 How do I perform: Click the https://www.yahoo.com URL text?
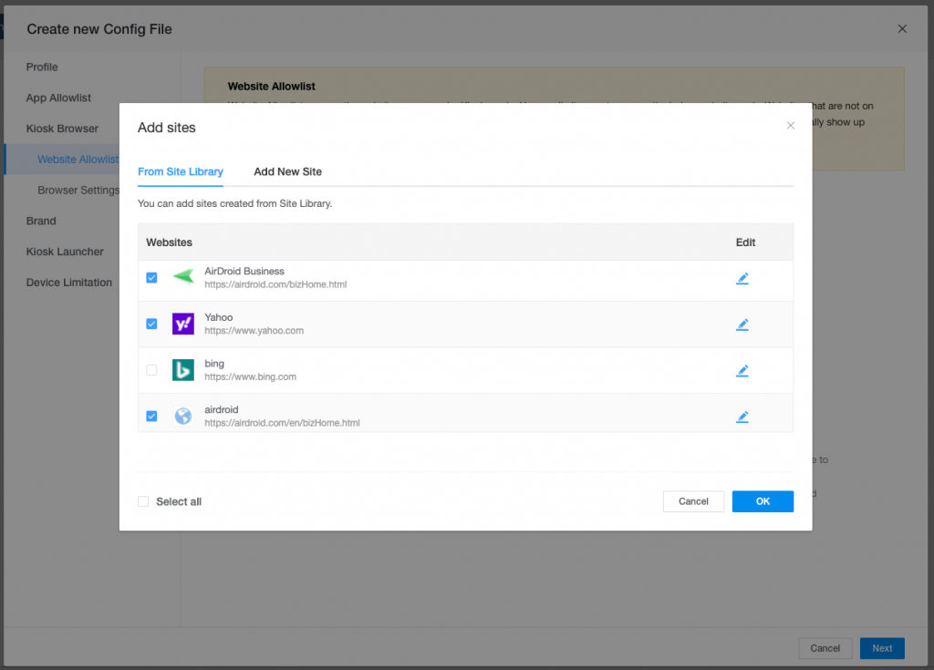coord(254,331)
